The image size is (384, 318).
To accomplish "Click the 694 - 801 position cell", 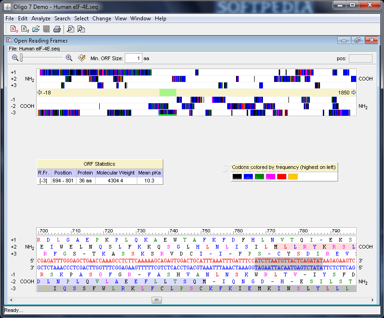I will (x=63, y=181).
